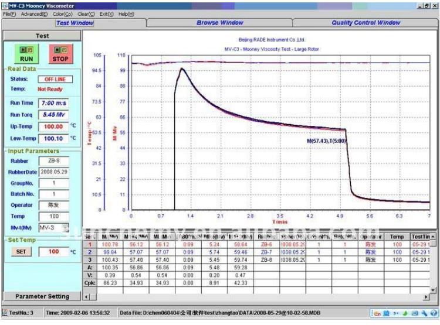Click the TestNo status bar icon
The image size is (440, 325).
tap(5, 313)
